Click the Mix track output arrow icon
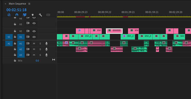Viewport: 191px width, 99px height. tap(53, 60)
